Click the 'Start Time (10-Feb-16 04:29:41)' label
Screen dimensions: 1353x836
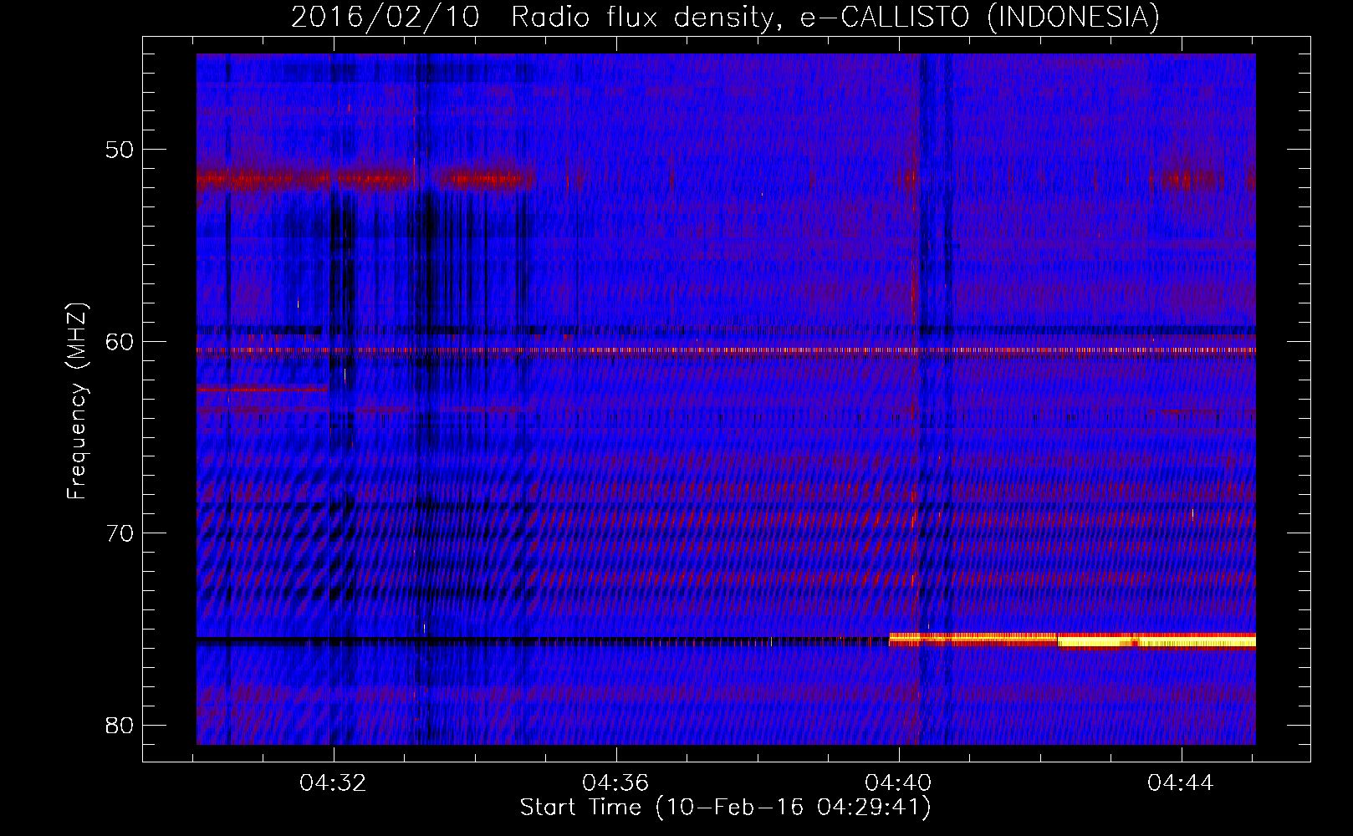pos(725,808)
